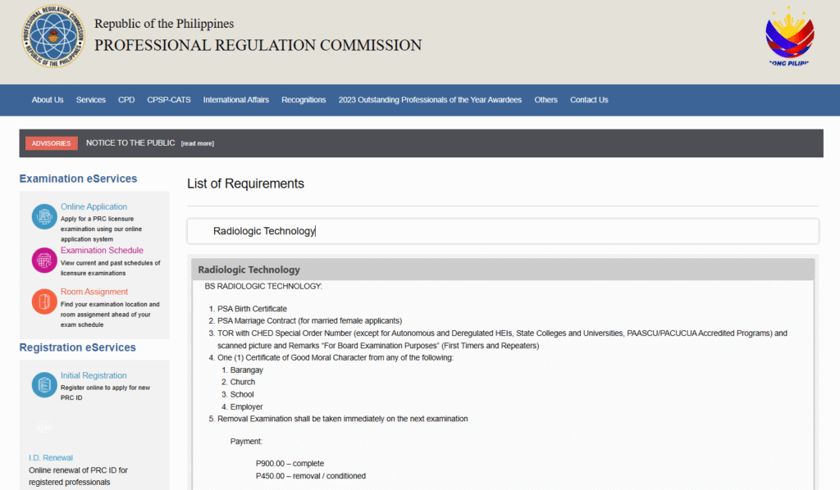The width and height of the screenshot is (840, 490).
Task: Click the ADVISORIES red badge
Action: (x=51, y=143)
